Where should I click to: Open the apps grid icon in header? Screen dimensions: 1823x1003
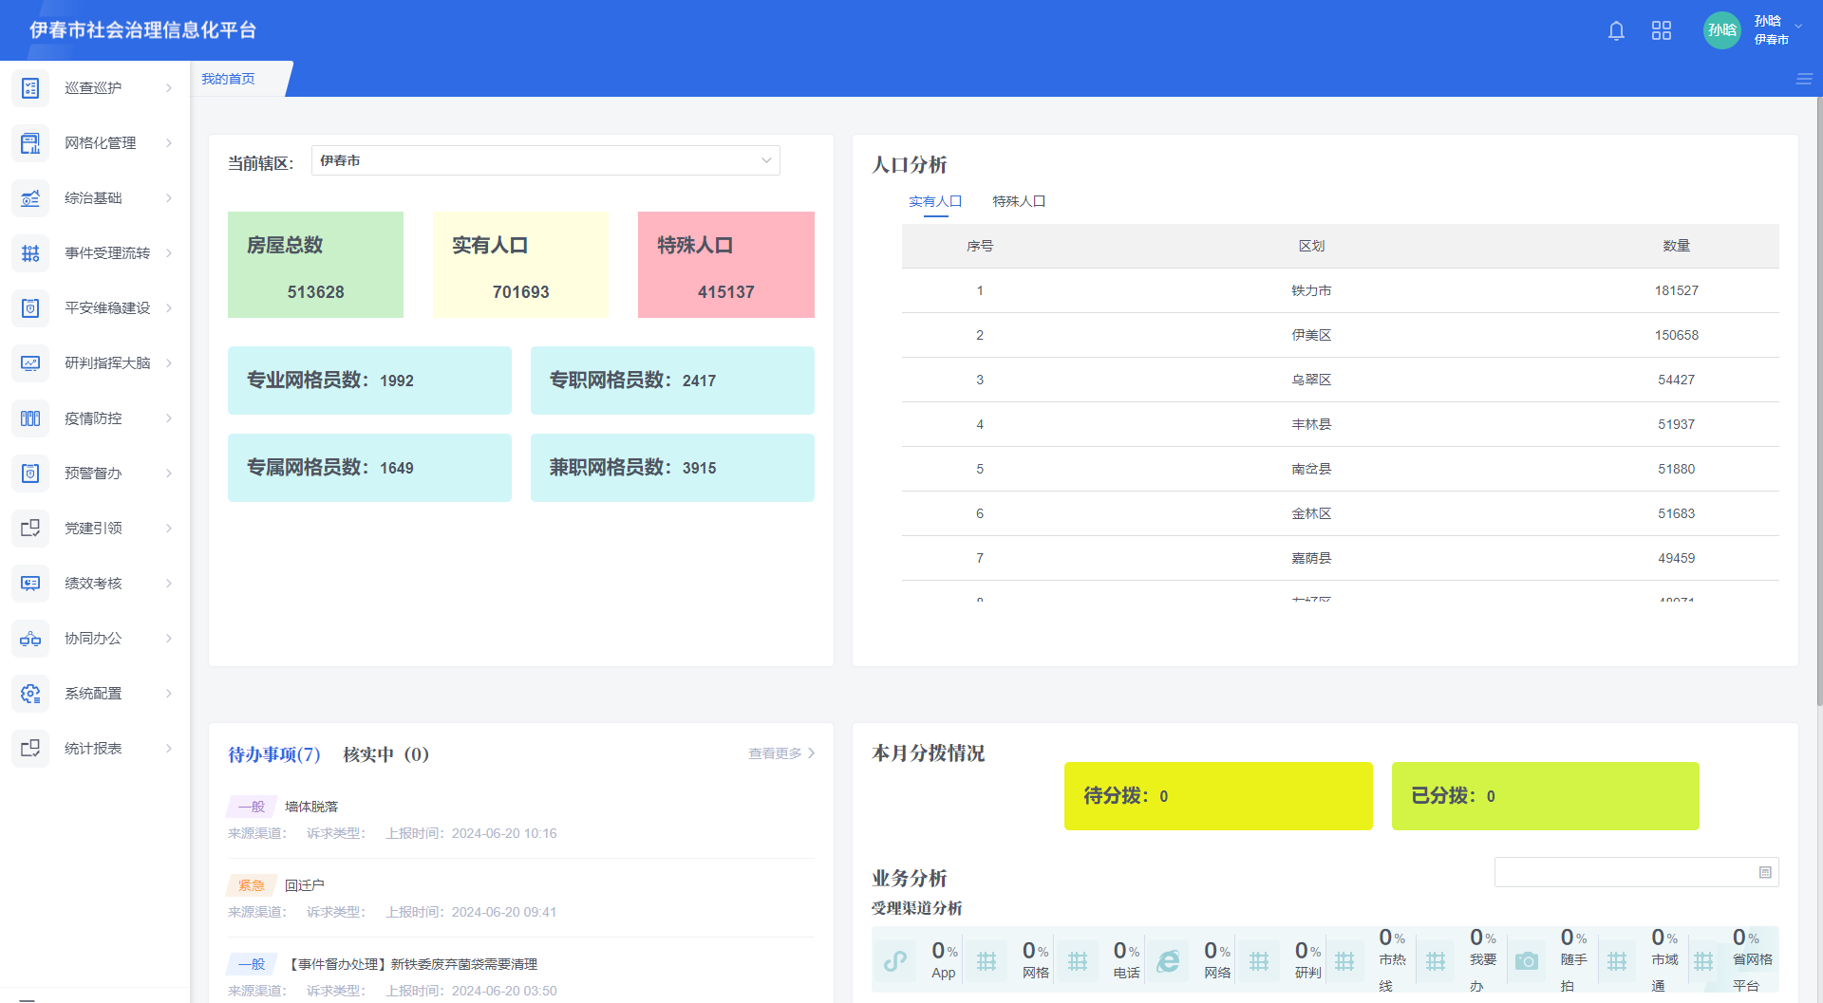1661,31
